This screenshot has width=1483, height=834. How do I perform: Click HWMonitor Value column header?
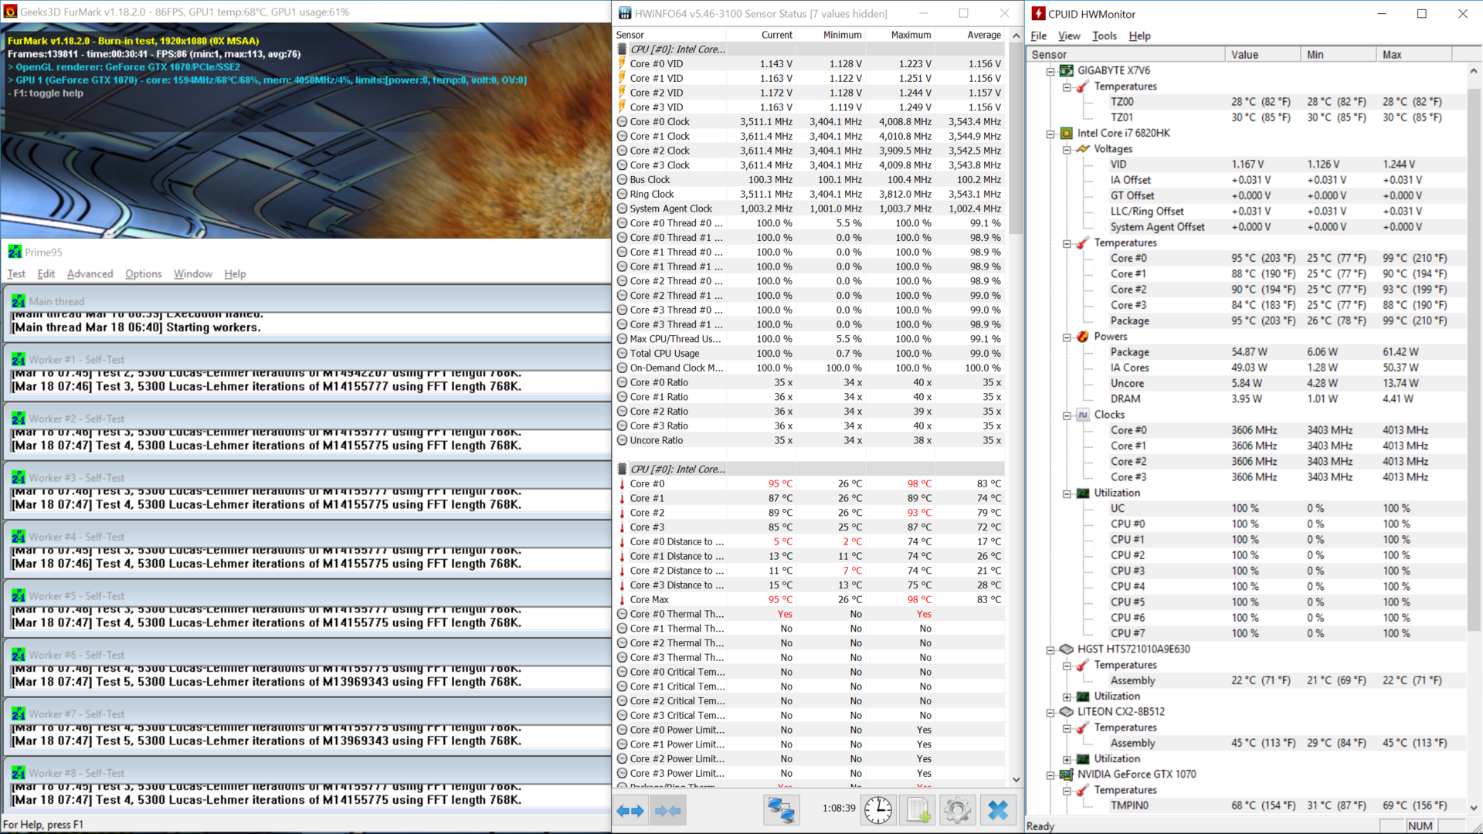(x=1262, y=54)
